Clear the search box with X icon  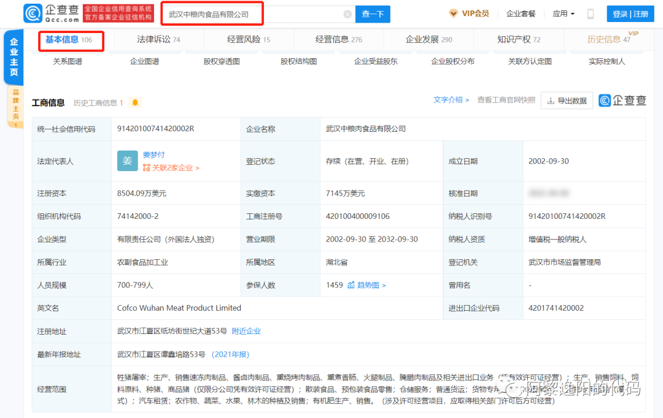[x=347, y=14]
